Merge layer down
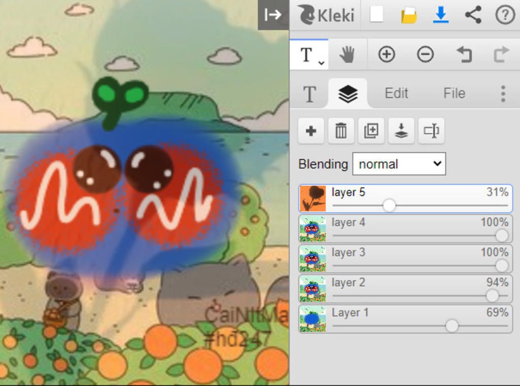 (x=401, y=131)
